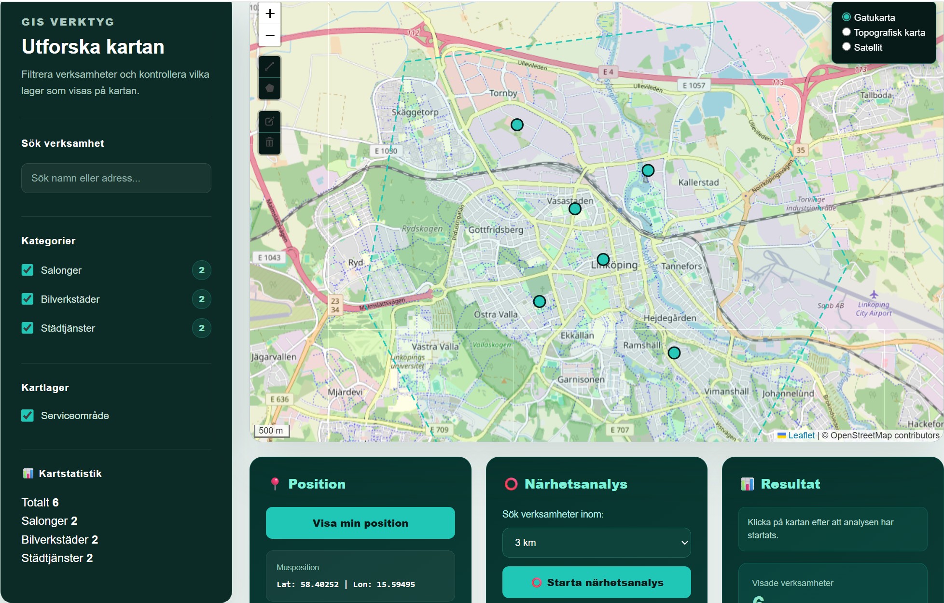Switch to Satellit base map
The height and width of the screenshot is (603, 944).
pyautogui.click(x=846, y=47)
